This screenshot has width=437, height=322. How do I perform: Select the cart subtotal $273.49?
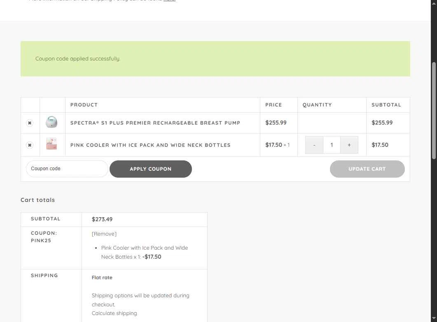point(102,219)
